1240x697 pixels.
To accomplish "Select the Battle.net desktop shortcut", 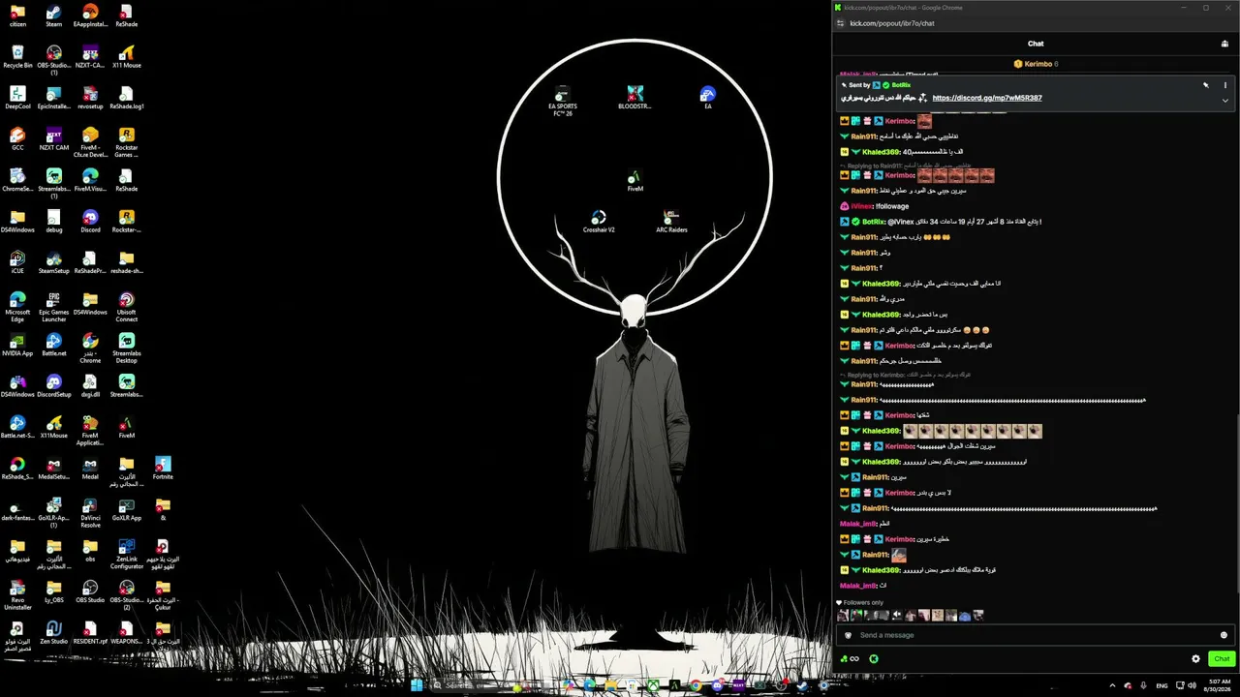I will [x=53, y=346].
